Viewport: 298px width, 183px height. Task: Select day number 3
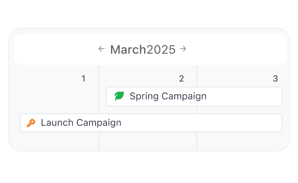276,79
